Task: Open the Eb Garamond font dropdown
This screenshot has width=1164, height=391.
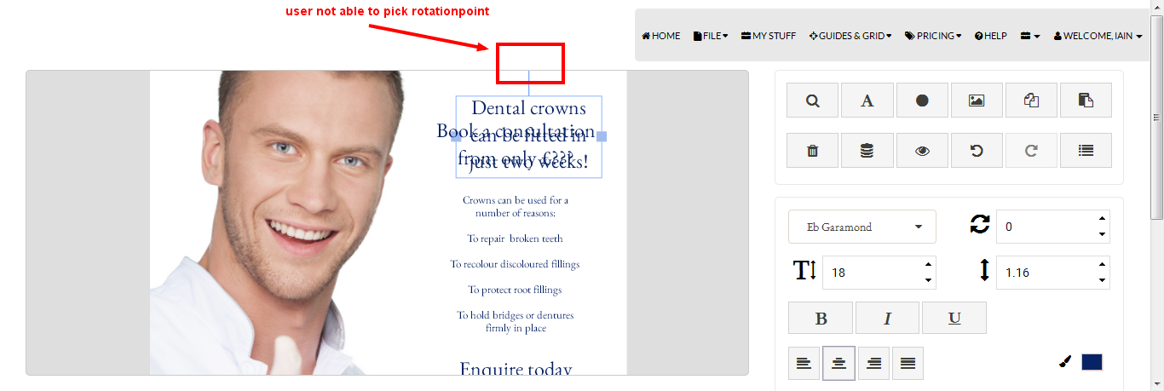Action: click(x=861, y=227)
